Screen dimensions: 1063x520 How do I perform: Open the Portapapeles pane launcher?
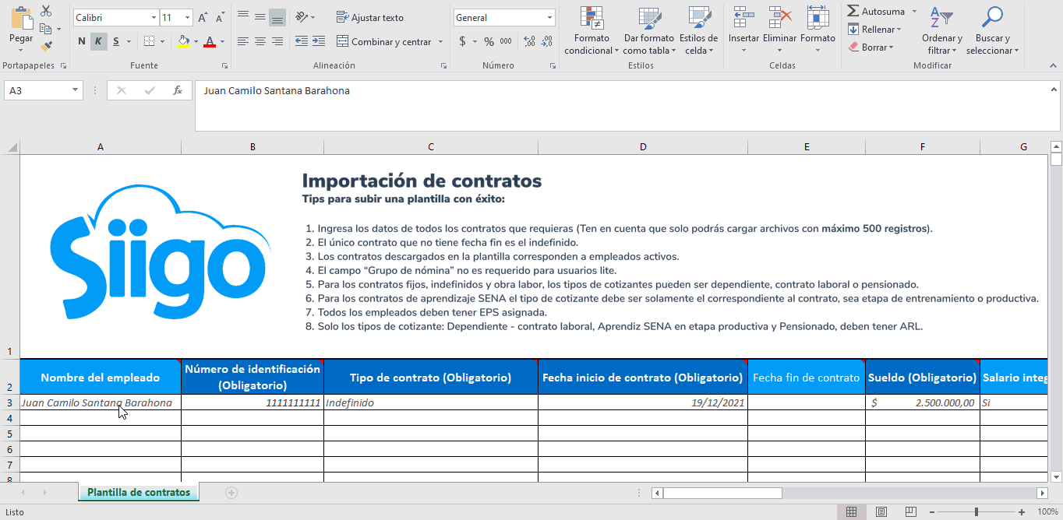pos(63,66)
